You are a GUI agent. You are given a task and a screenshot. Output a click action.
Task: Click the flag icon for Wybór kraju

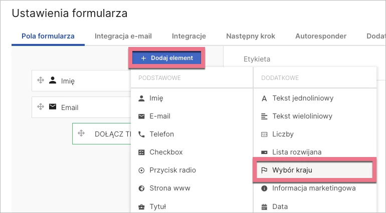264,170
